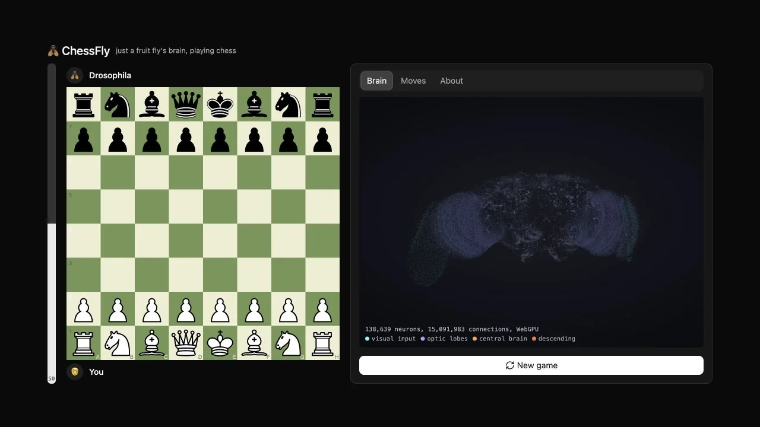Click the tagline "just a fruit fly's brain, playing chess"
Image resolution: width=760 pixels, height=427 pixels.
[176, 51]
